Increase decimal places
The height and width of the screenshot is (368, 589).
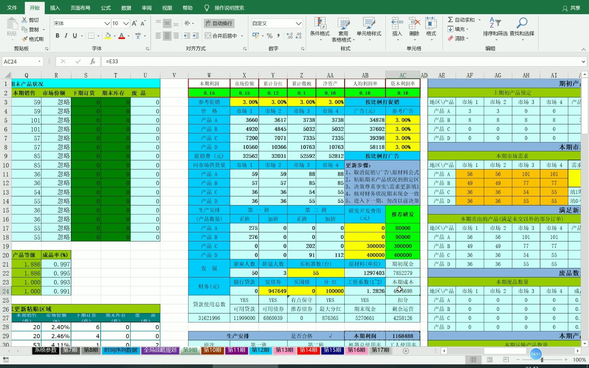tap(289, 36)
